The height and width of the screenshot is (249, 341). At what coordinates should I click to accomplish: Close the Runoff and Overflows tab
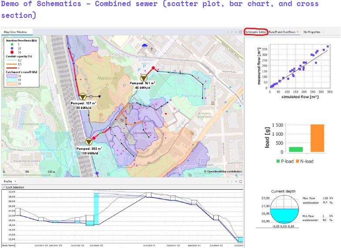[298, 32]
